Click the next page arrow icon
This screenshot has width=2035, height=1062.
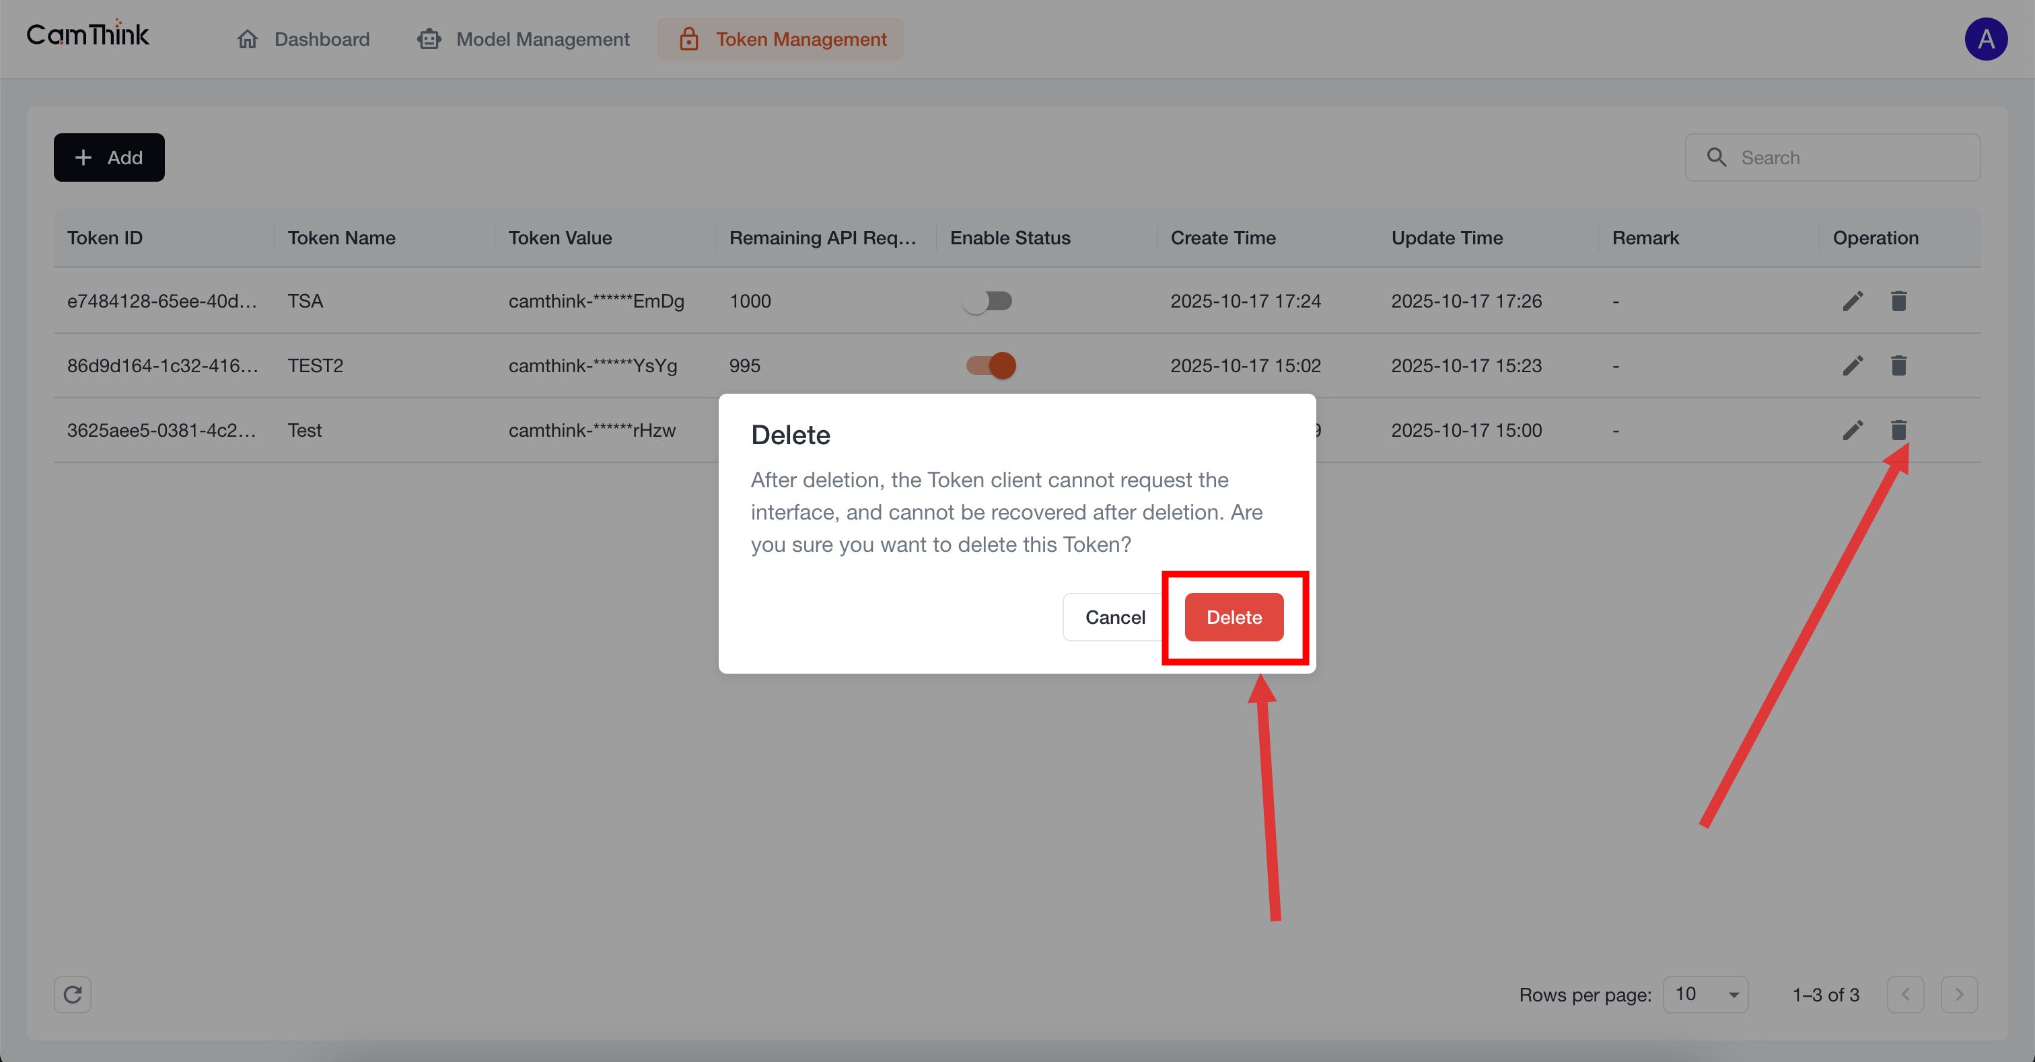(x=1959, y=994)
